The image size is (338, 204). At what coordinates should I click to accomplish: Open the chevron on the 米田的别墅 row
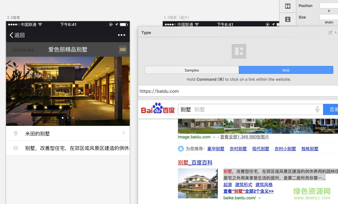123,133
